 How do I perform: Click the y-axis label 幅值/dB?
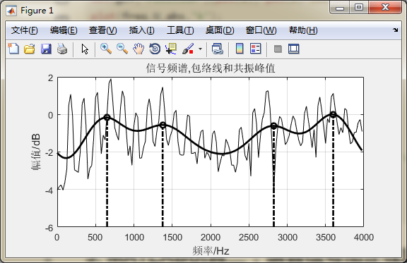36,152
